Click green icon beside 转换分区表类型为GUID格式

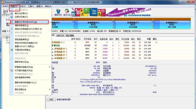coord(12,29)
